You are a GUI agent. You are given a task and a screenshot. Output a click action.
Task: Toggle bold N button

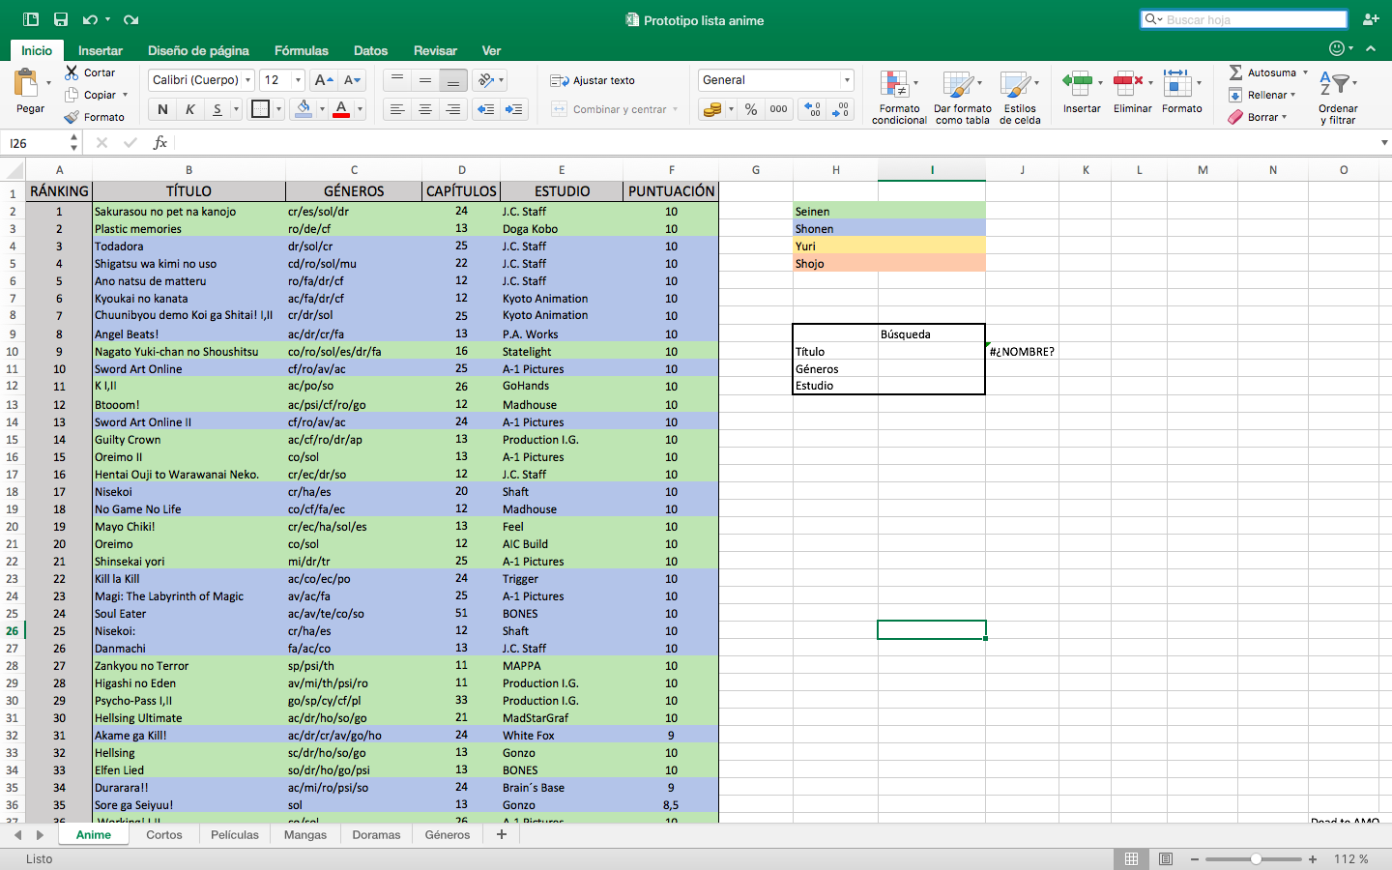click(x=162, y=109)
